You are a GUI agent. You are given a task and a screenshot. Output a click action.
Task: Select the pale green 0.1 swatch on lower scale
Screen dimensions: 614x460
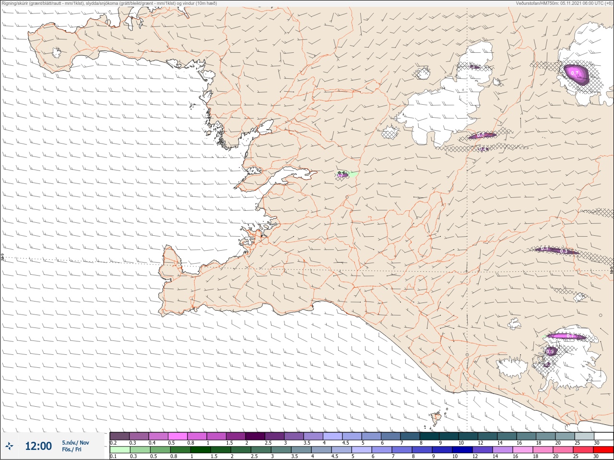(x=119, y=450)
